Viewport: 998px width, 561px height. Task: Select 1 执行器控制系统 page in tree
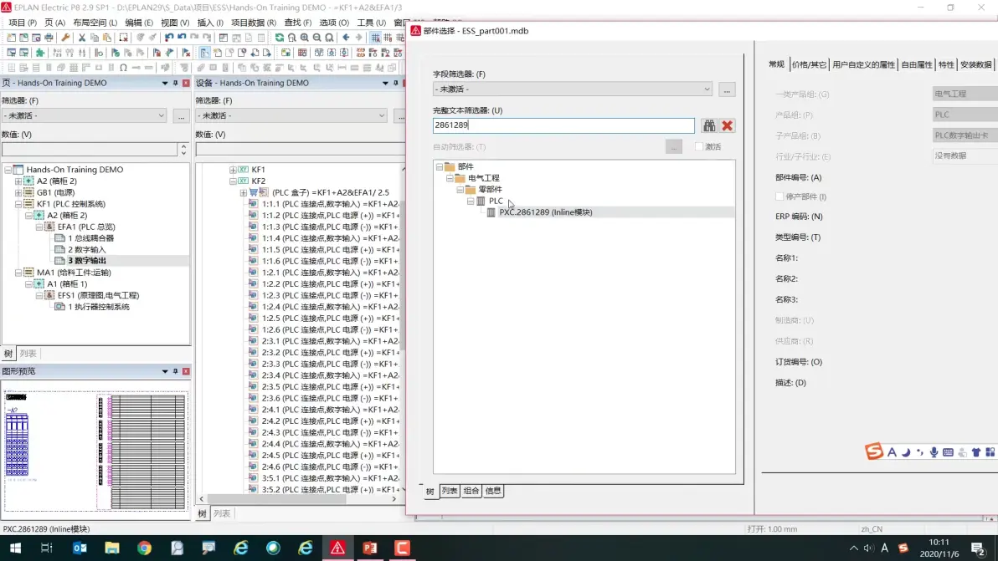tap(99, 307)
